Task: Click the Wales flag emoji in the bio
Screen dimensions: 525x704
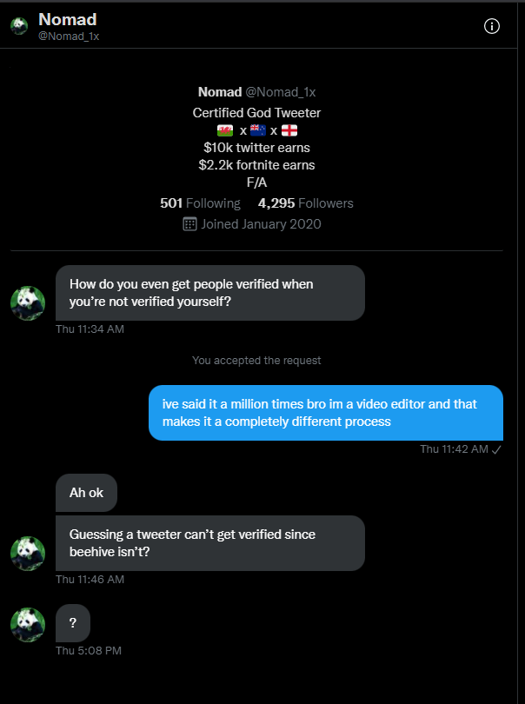Action: [x=225, y=130]
